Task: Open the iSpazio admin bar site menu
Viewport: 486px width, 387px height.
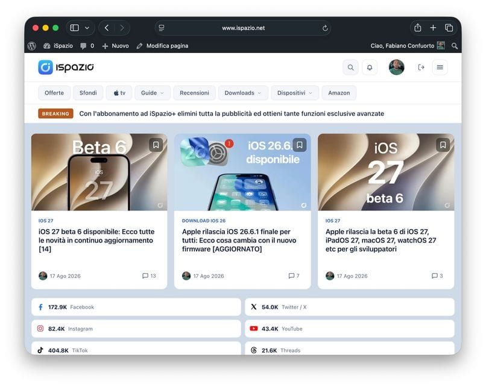Action: click(58, 46)
